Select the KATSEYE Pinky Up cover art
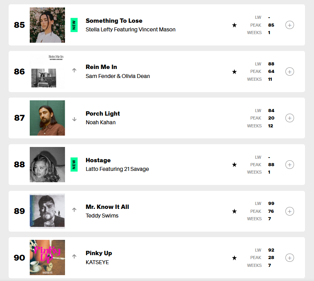Image resolution: width=314 pixels, height=281 pixels. point(47,257)
